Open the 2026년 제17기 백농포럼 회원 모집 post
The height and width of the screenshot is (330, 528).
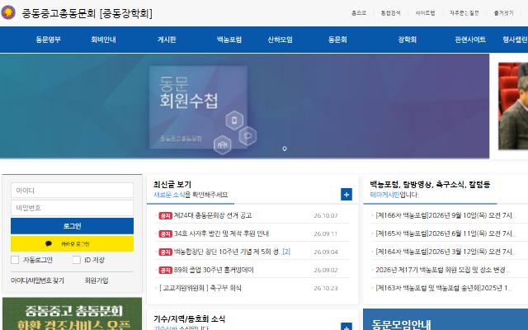(x=442, y=270)
